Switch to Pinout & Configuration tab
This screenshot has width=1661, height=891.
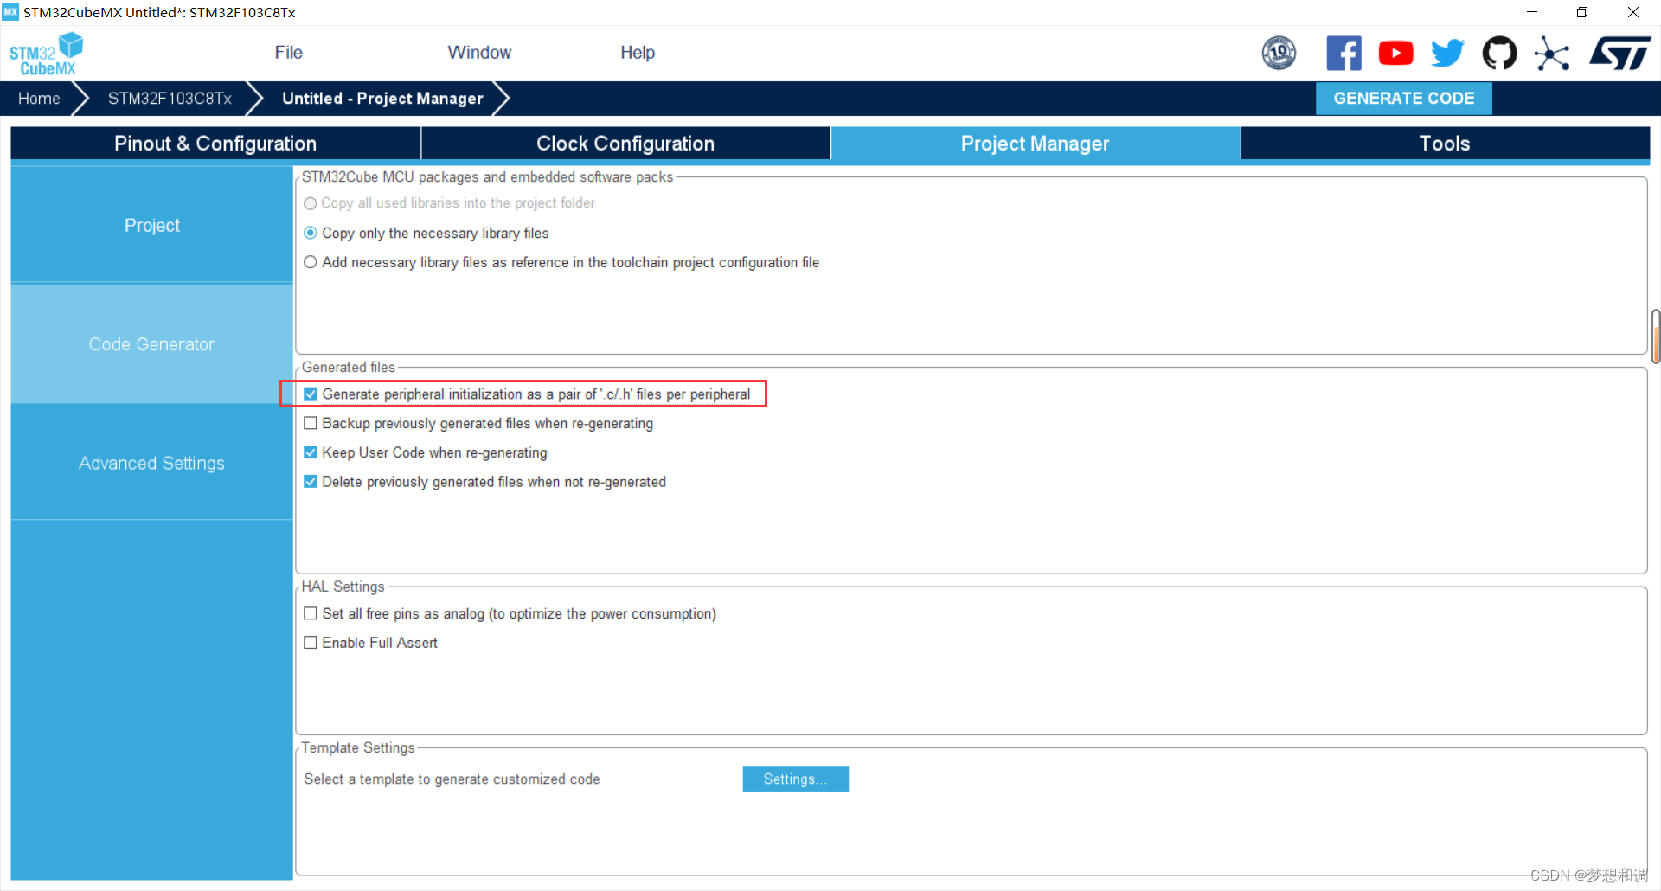coord(215,144)
